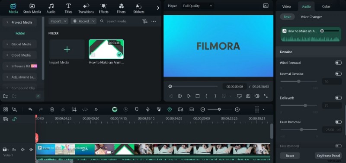Open the Effects tab
Viewport: 346px width, 163px height.
click(x=103, y=8)
